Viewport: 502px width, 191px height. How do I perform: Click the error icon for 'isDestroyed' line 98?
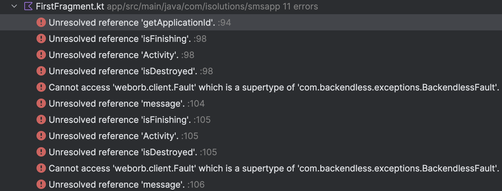point(41,71)
